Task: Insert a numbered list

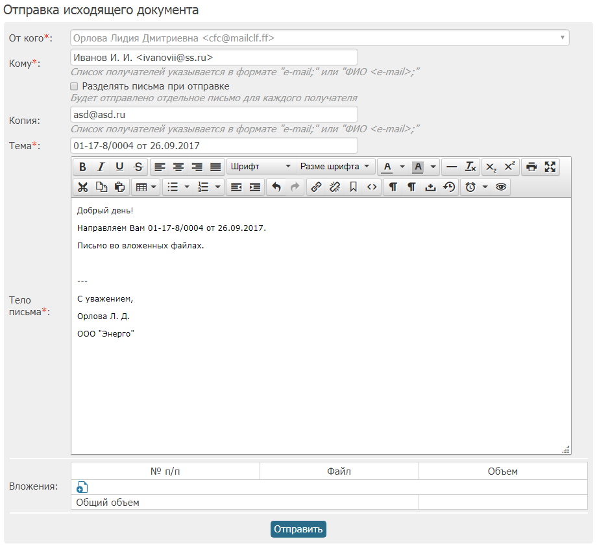Action: coord(203,187)
